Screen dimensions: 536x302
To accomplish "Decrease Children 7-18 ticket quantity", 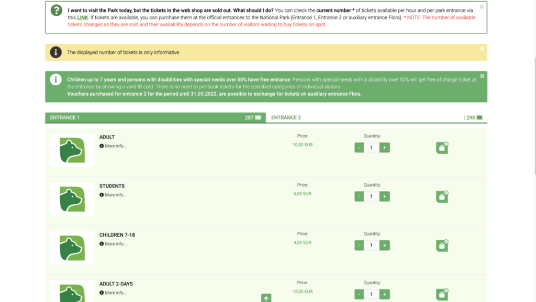I will pos(359,246).
